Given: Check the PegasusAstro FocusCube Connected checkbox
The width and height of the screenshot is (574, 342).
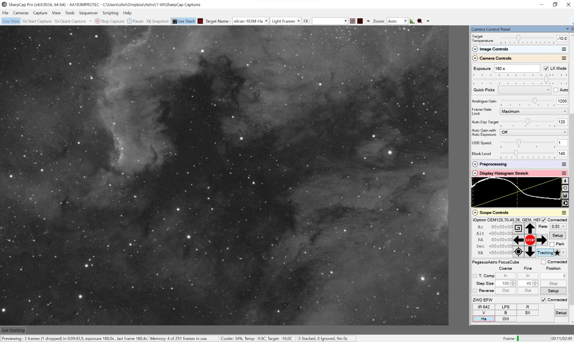Looking at the screenshot, I should (x=544, y=262).
